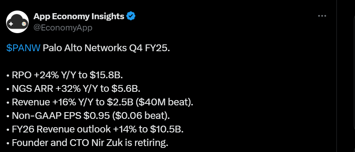Click the ($40M beat) revenue note
Image resolution: width=355 pixels, height=152 pixels.
178,102
